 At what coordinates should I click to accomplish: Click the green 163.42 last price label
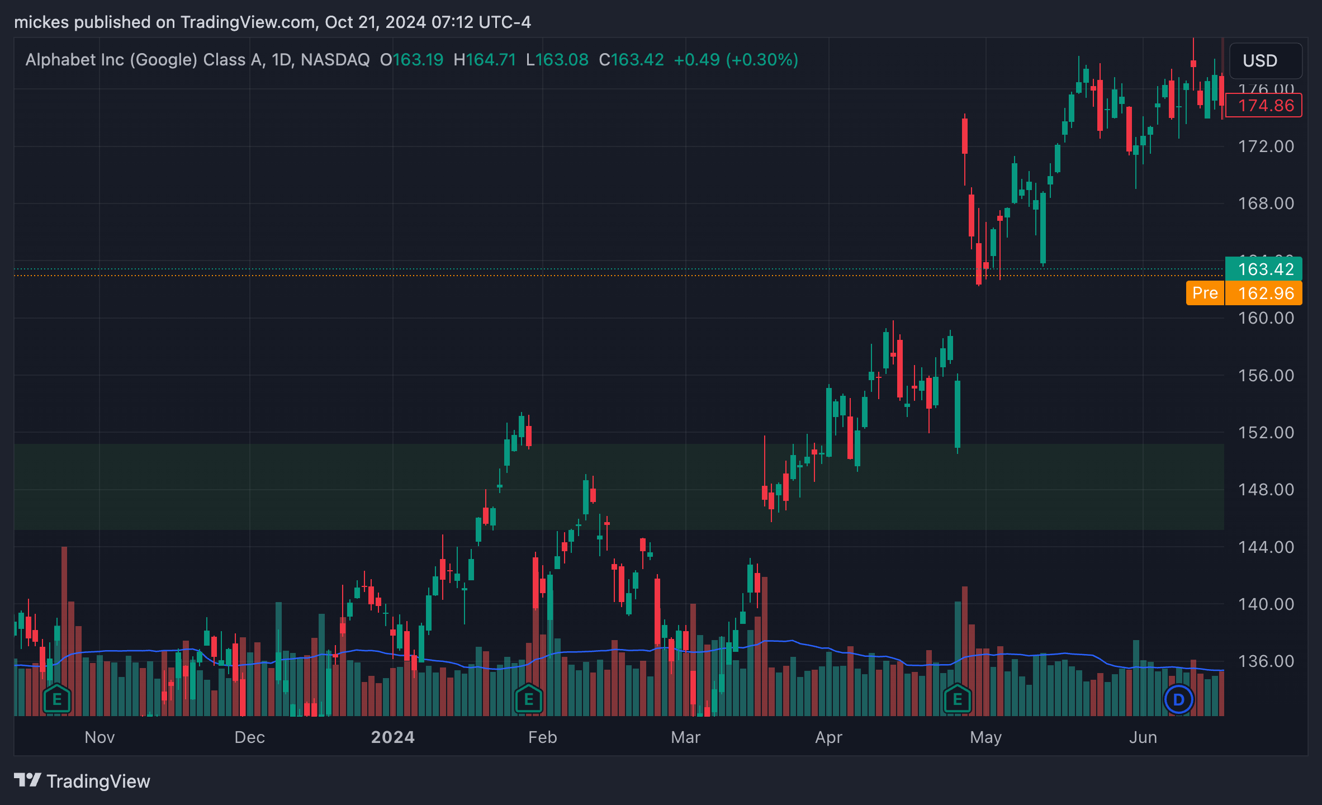pyautogui.click(x=1263, y=269)
